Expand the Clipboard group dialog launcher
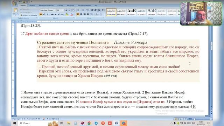224x126 pixels. pyautogui.click(x=37, y=18)
